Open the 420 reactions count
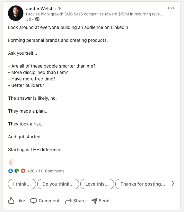The image size is (184, 212). click(x=31, y=171)
